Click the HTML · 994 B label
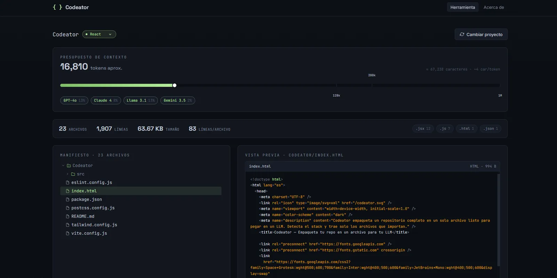This screenshot has width=557, height=278. pos(483,166)
